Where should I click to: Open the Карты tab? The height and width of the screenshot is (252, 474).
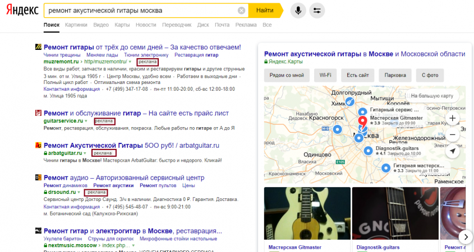(x=122, y=25)
